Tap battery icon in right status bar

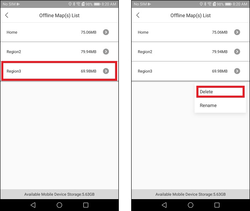(228, 4)
